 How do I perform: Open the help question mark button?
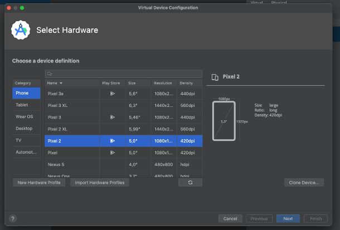pyautogui.click(x=13, y=218)
